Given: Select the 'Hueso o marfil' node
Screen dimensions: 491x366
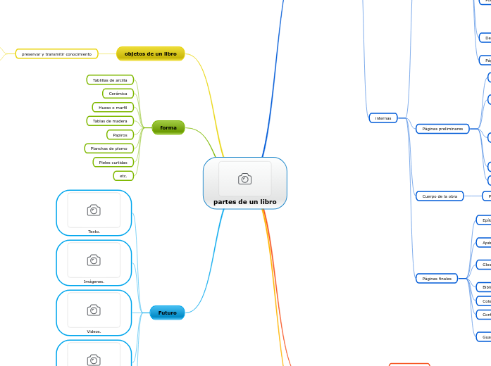Looking at the screenshot, I should 113,107.
